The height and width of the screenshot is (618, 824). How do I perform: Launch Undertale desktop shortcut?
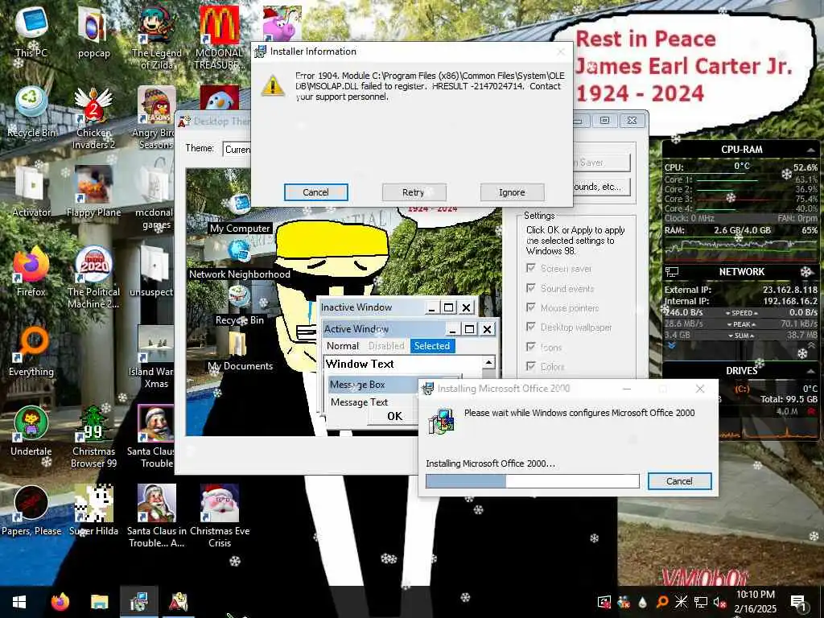pos(31,430)
